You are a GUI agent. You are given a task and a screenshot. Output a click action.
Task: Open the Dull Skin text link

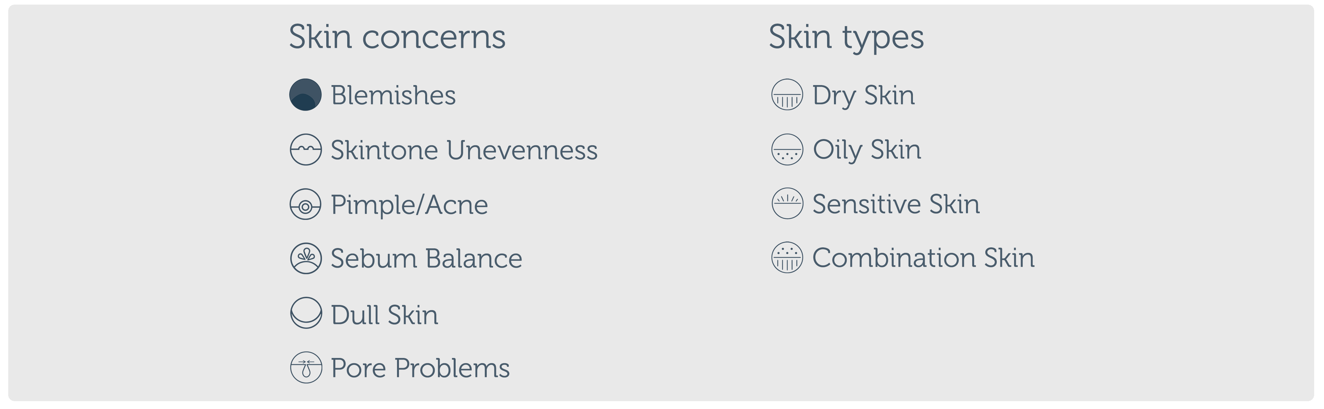(x=385, y=315)
